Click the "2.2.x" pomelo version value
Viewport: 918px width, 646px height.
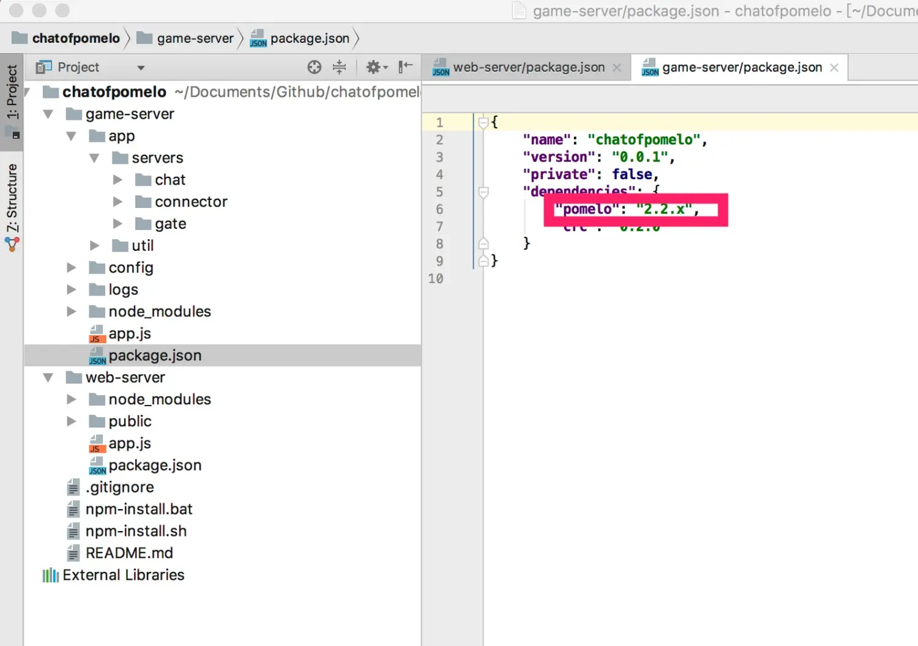663,210
